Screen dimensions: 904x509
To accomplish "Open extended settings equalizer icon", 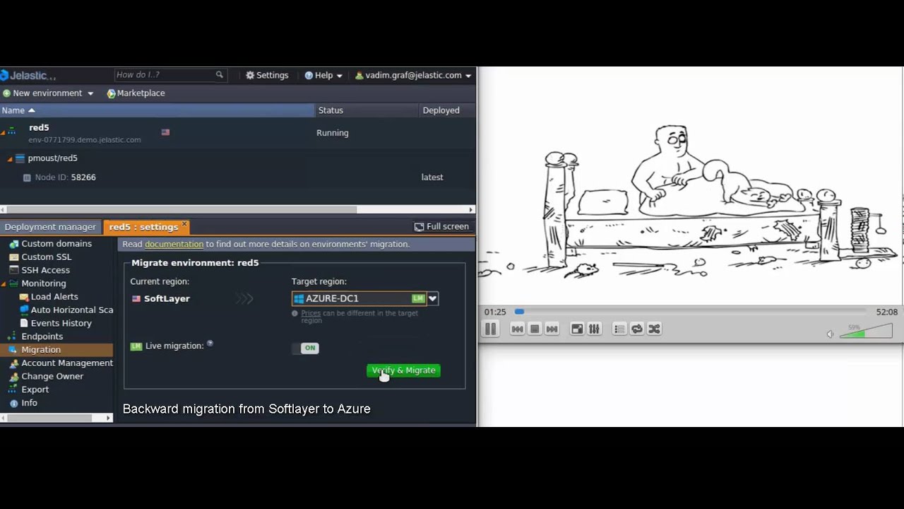I will click(595, 329).
